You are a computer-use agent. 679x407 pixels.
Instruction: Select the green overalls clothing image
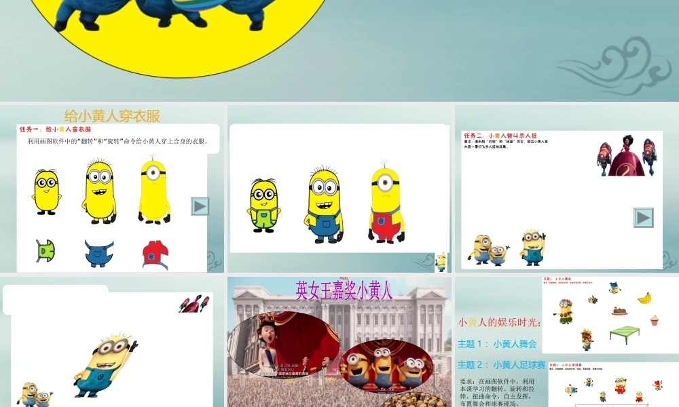45,251
